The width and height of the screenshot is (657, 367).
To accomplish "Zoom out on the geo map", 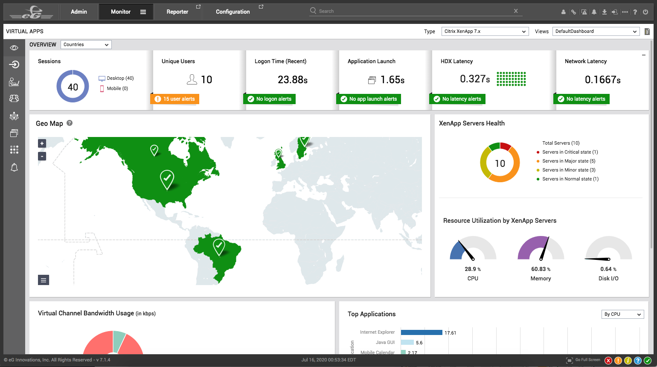I will click(42, 156).
